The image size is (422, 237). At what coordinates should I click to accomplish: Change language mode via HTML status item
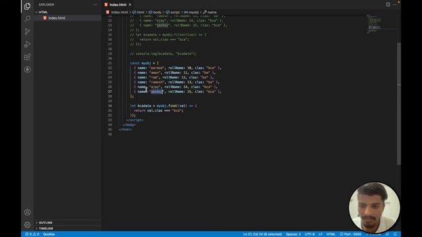coord(331,234)
